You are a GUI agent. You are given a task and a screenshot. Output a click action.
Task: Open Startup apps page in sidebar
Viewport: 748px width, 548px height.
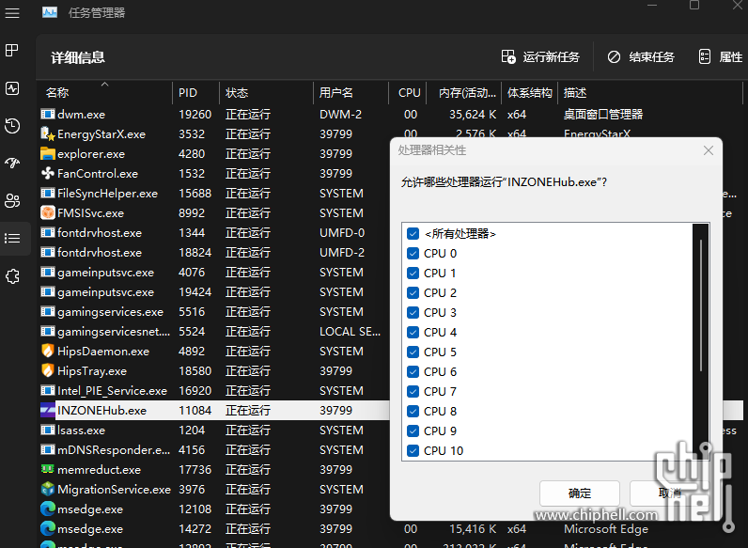(12, 163)
